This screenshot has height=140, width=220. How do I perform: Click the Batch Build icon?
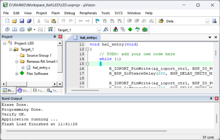(x=29, y=29)
